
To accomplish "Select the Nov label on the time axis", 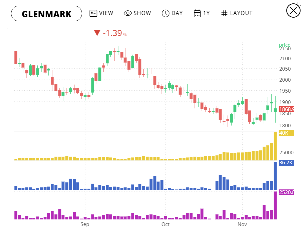I will (242, 224).
